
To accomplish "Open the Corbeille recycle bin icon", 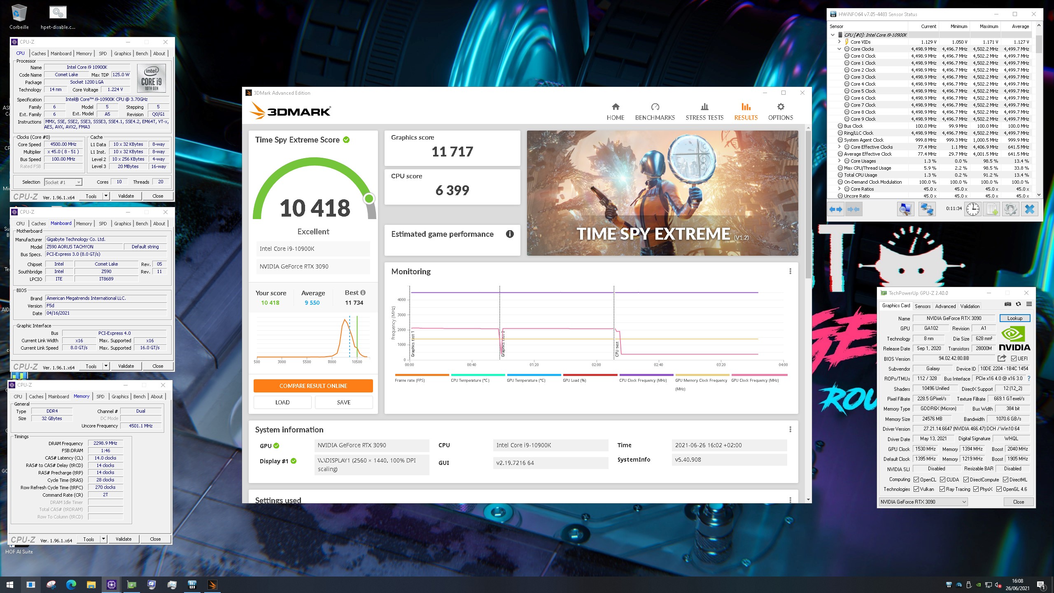I will tap(19, 17).
